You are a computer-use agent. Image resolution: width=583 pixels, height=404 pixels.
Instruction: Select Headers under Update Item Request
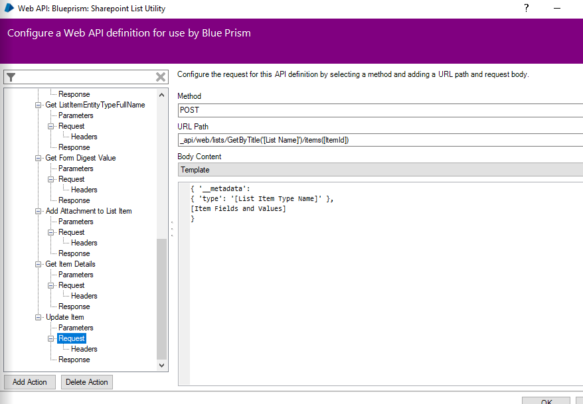(x=84, y=349)
